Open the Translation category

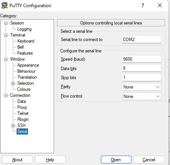[x=27, y=77]
